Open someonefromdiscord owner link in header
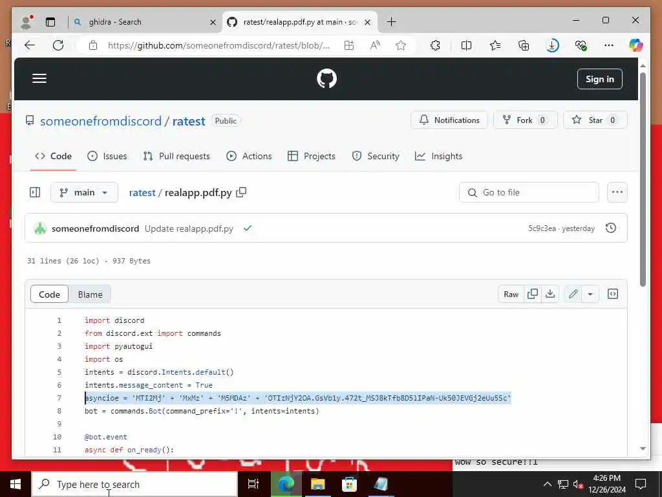 [x=101, y=121]
